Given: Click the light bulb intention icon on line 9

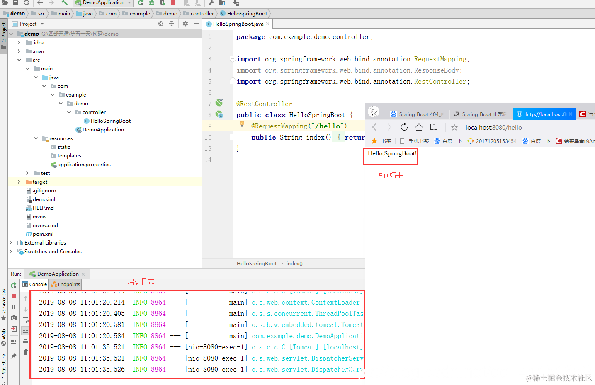Looking at the screenshot, I should (x=242, y=124).
